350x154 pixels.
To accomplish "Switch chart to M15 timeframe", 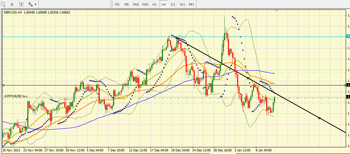I will pos(136,5).
